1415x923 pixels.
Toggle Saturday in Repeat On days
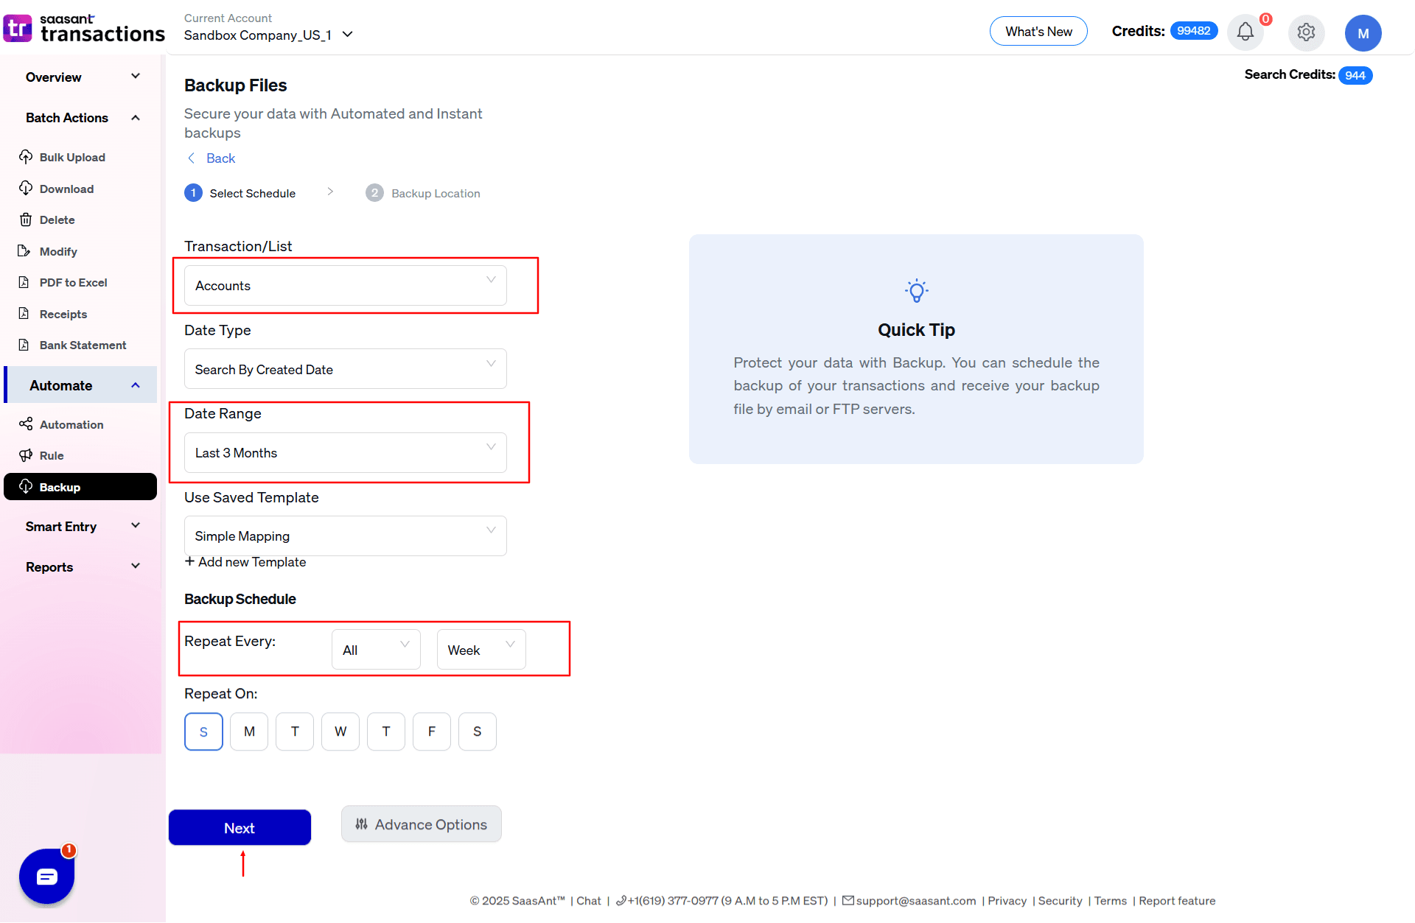(x=478, y=731)
